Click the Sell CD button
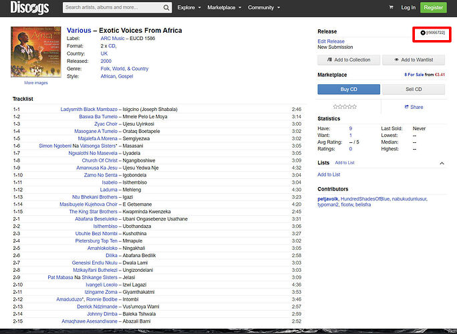The image size is (457, 334). click(x=414, y=90)
